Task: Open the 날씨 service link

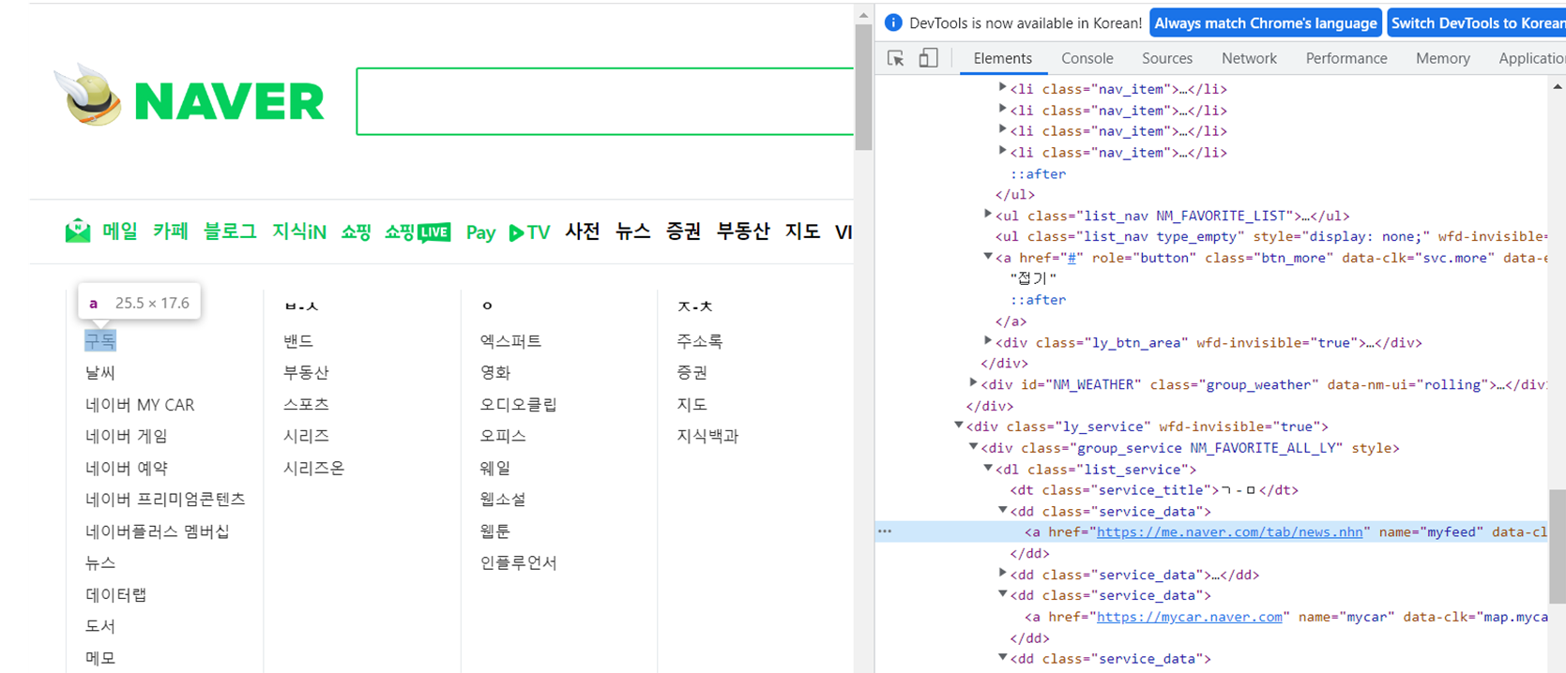Action: [x=100, y=372]
